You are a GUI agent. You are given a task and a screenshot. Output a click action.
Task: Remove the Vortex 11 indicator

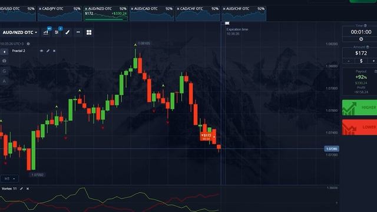(28, 188)
